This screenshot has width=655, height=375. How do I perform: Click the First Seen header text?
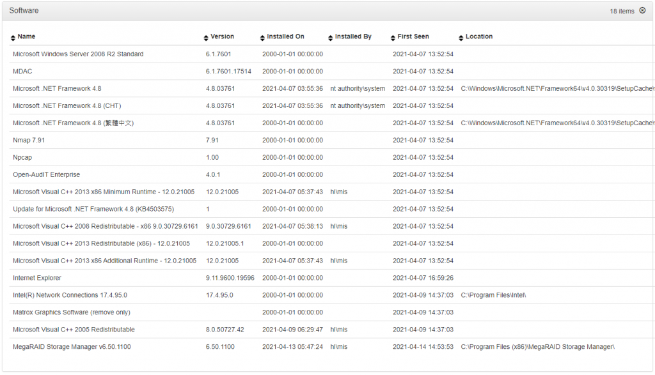pyautogui.click(x=413, y=36)
